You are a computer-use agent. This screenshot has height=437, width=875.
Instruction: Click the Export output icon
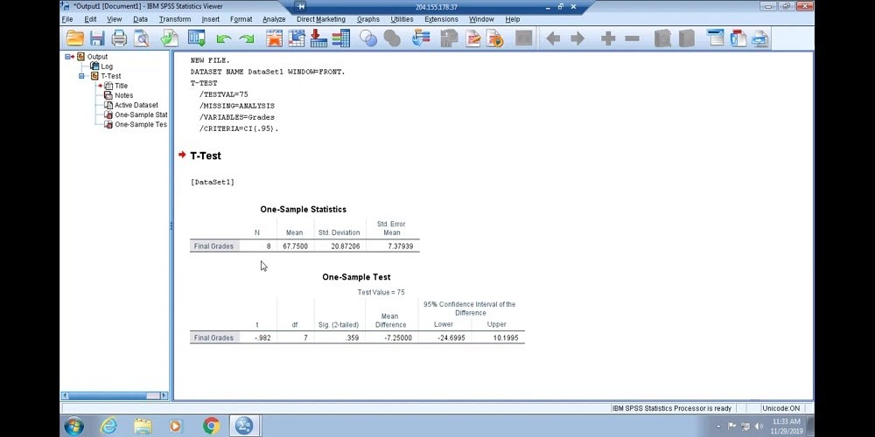tap(170, 38)
